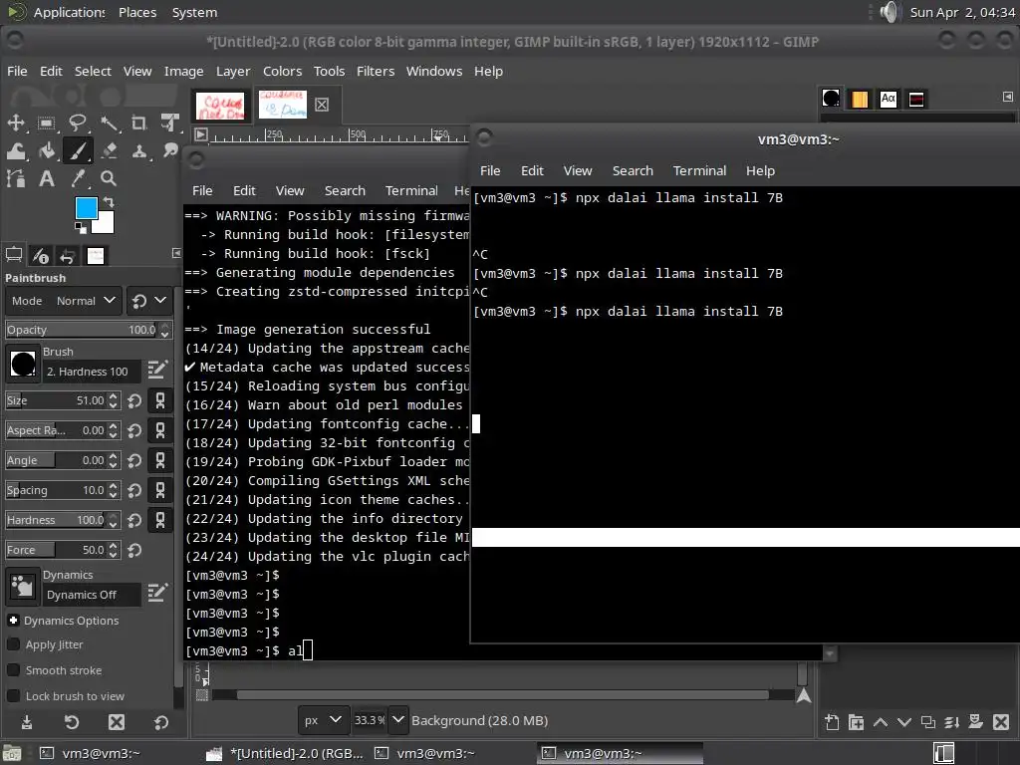
Task: Toggle link Angle to brush native
Action: 160,460
